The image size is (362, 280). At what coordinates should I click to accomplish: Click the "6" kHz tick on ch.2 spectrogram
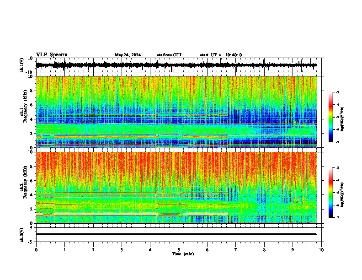tap(32, 181)
